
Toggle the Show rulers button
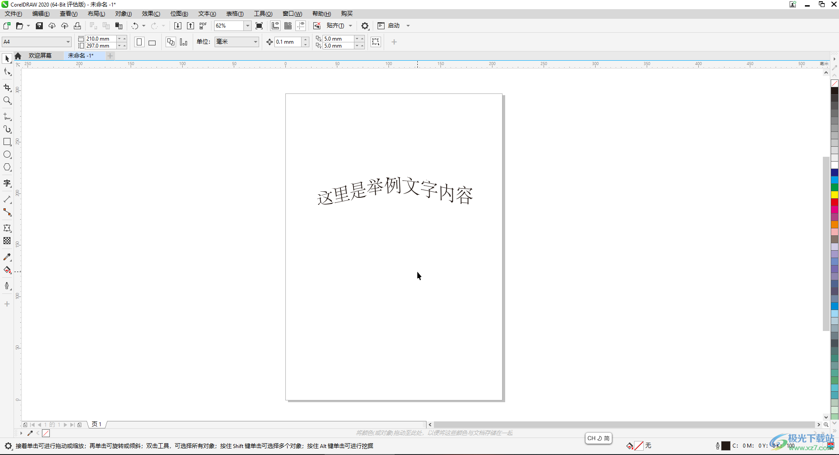coord(275,26)
